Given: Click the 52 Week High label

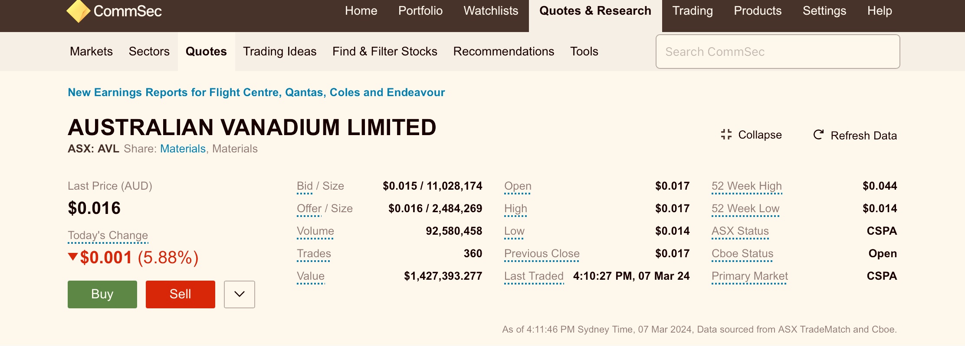Looking at the screenshot, I should [747, 186].
